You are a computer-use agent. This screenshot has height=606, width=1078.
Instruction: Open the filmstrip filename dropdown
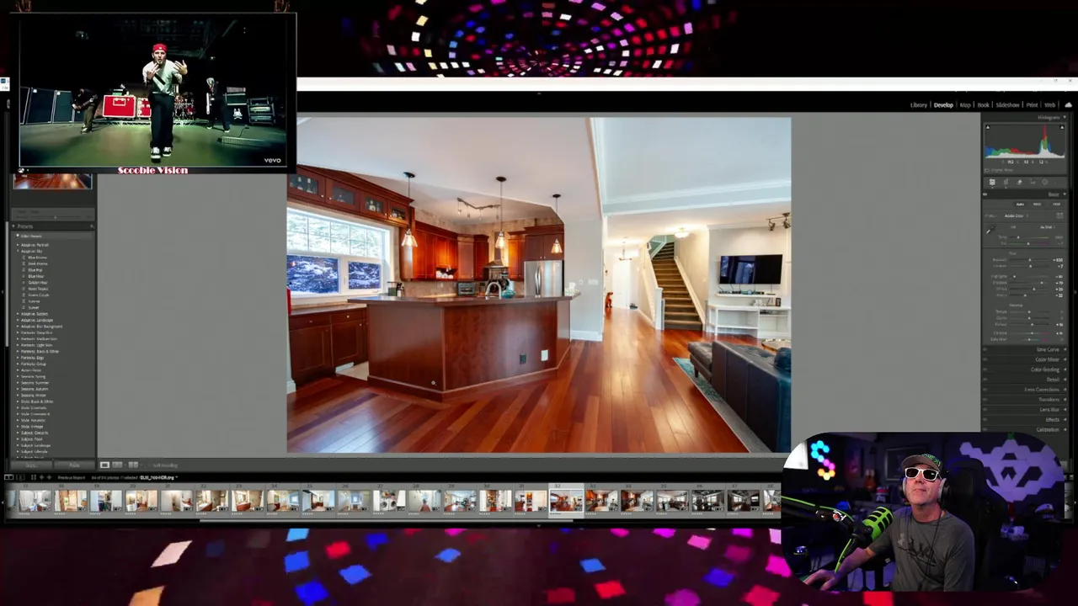pos(176,477)
